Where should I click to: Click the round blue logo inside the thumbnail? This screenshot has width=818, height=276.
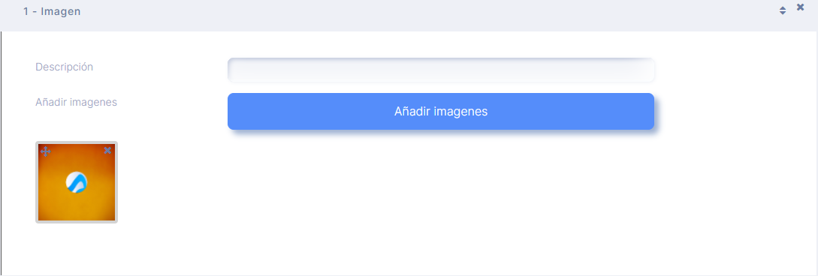pyautogui.click(x=77, y=182)
